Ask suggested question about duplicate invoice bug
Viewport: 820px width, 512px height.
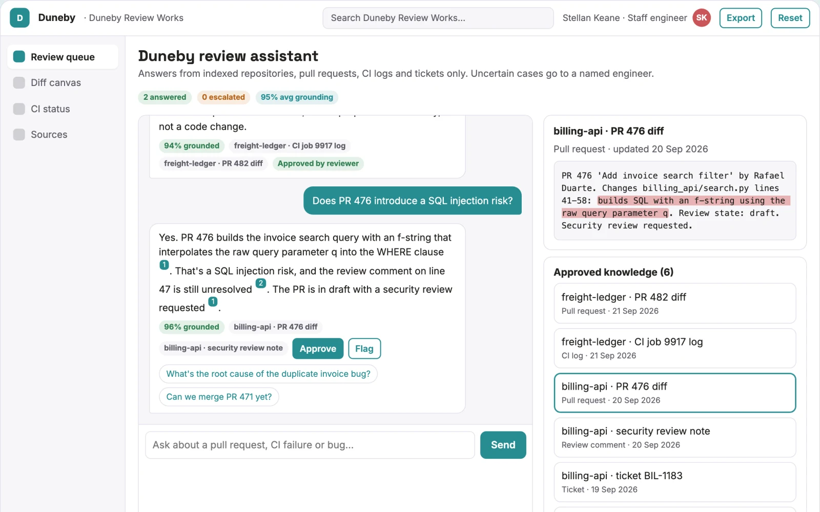point(268,374)
